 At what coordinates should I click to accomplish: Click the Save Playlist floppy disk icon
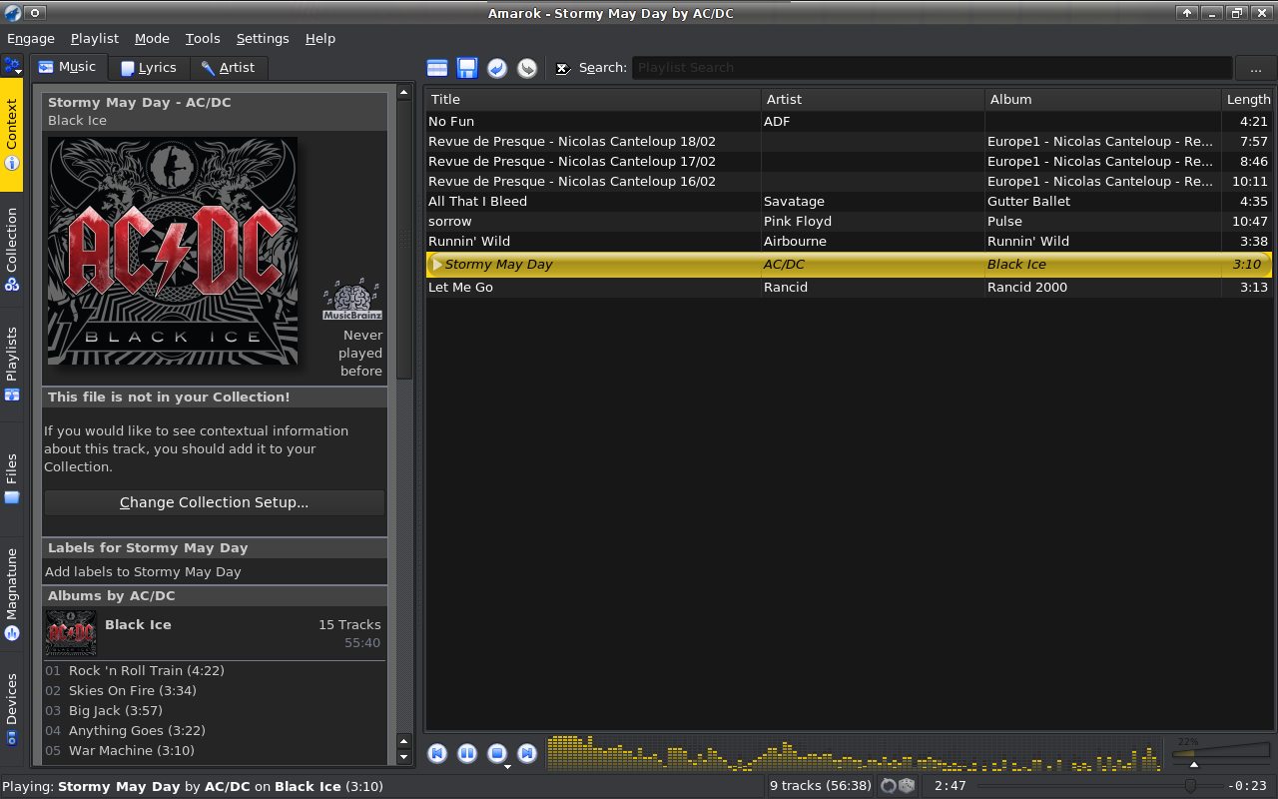pos(467,68)
